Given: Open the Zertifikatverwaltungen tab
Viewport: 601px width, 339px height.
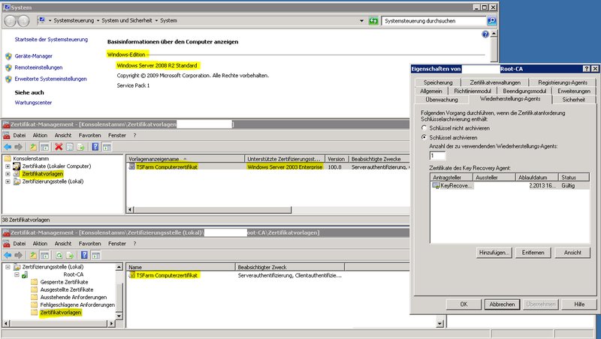Looking at the screenshot, I should [x=495, y=82].
